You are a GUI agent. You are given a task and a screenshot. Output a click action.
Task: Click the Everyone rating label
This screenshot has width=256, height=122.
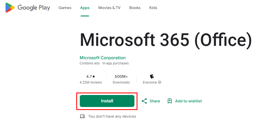150,82
